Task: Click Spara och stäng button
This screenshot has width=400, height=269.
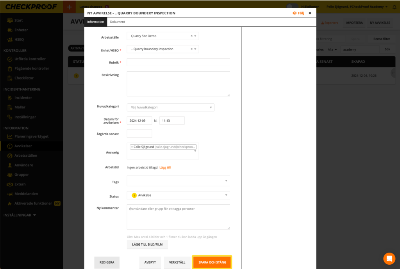Action: point(212,262)
